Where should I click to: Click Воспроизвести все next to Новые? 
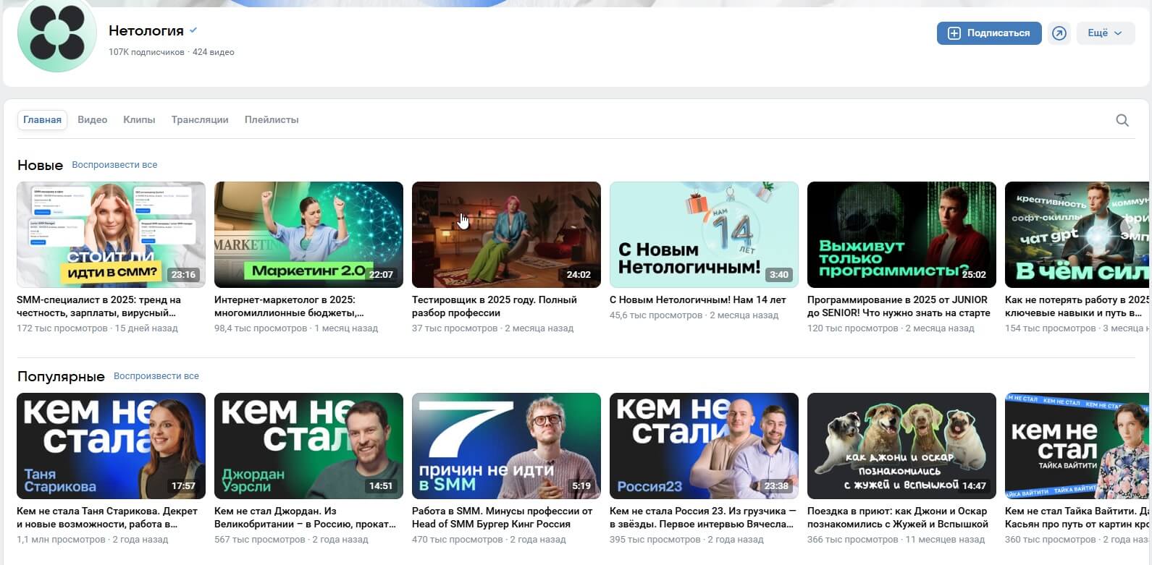pyautogui.click(x=114, y=165)
